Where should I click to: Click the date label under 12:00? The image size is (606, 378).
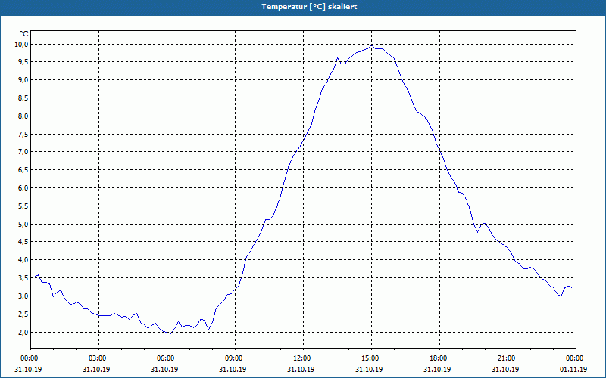[301, 369]
